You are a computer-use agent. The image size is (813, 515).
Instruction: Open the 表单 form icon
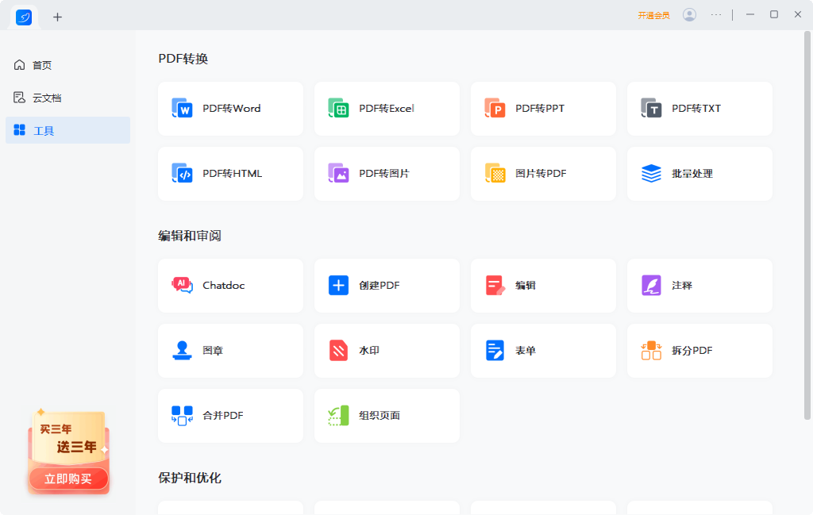tap(495, 350)
